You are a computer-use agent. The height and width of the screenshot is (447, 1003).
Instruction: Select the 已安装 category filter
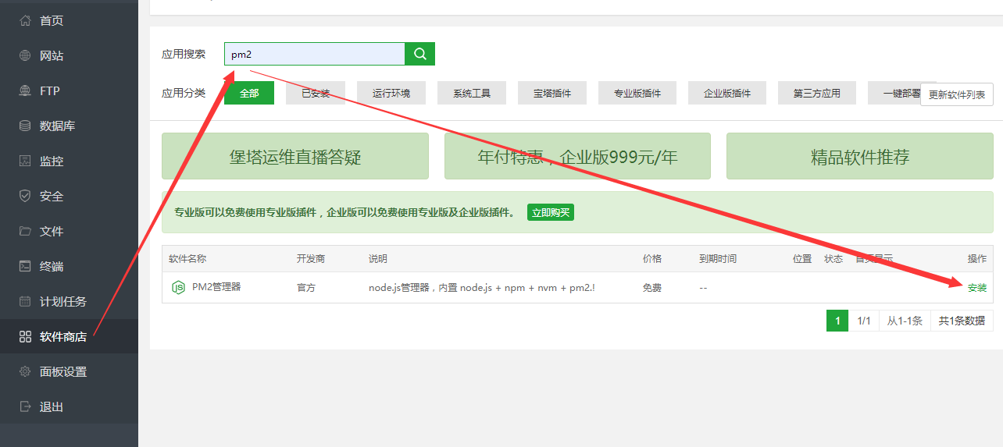coord(316,93)
